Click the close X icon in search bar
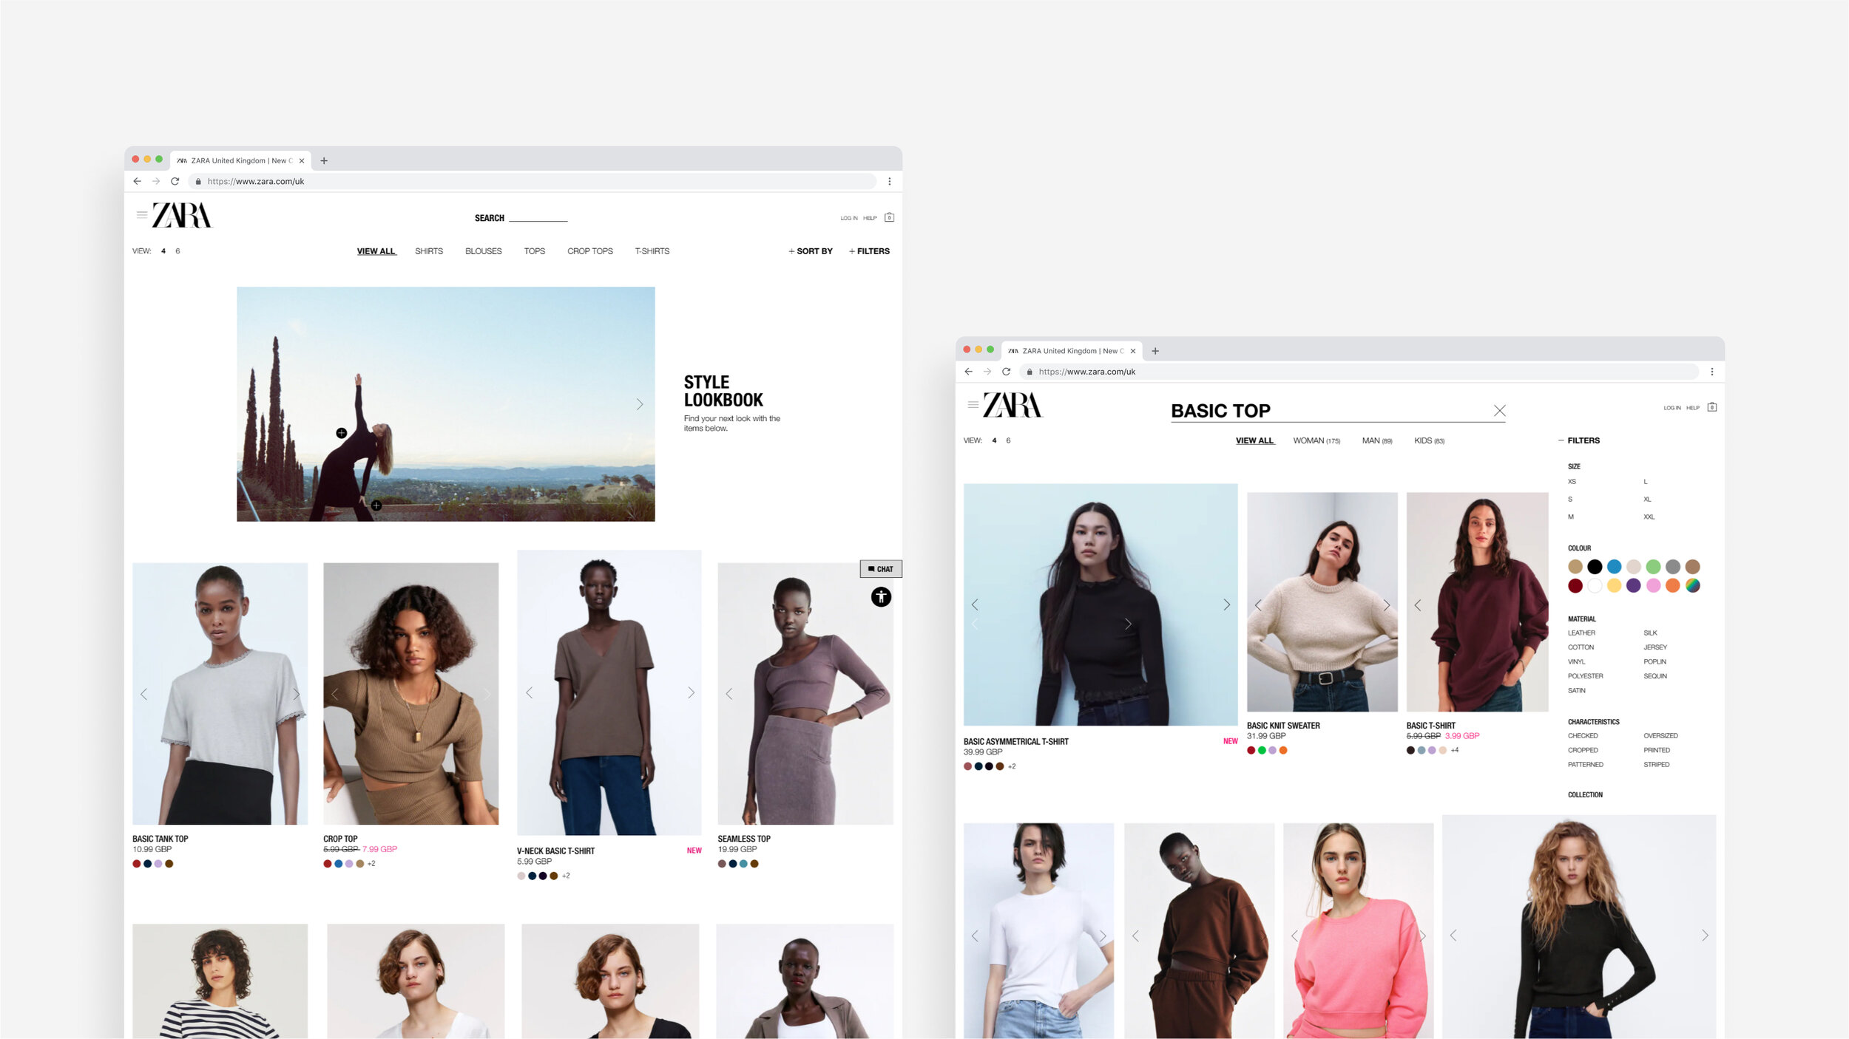Image resolution: width=1849 pixels, height=1039 pixels. point(1498,410)
